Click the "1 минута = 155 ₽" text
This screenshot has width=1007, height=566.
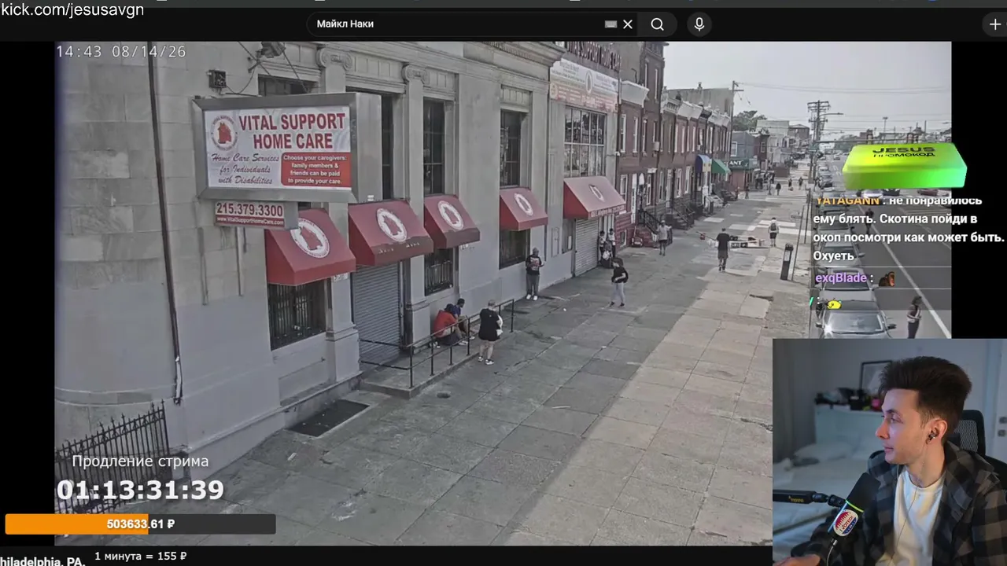[140, 557]
